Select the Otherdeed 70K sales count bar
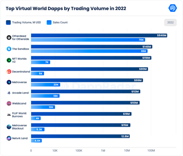Viewport: 183px width, 156px height. pos(88,40)
